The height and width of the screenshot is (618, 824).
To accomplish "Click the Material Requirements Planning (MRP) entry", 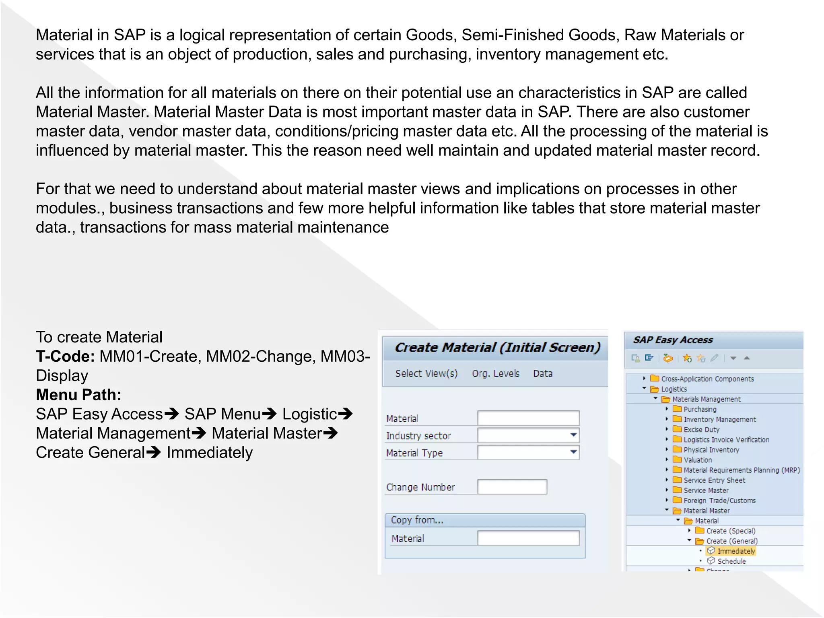I will click(x=742, y=470).
